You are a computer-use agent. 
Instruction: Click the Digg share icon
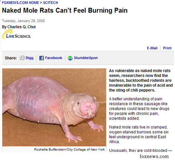(x=22, y=58)
